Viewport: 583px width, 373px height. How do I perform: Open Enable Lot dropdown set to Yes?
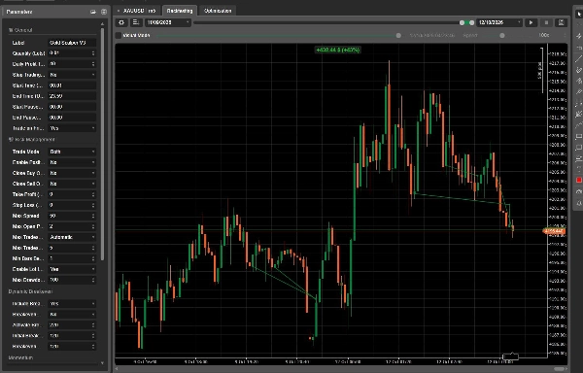tap(72, 269)
